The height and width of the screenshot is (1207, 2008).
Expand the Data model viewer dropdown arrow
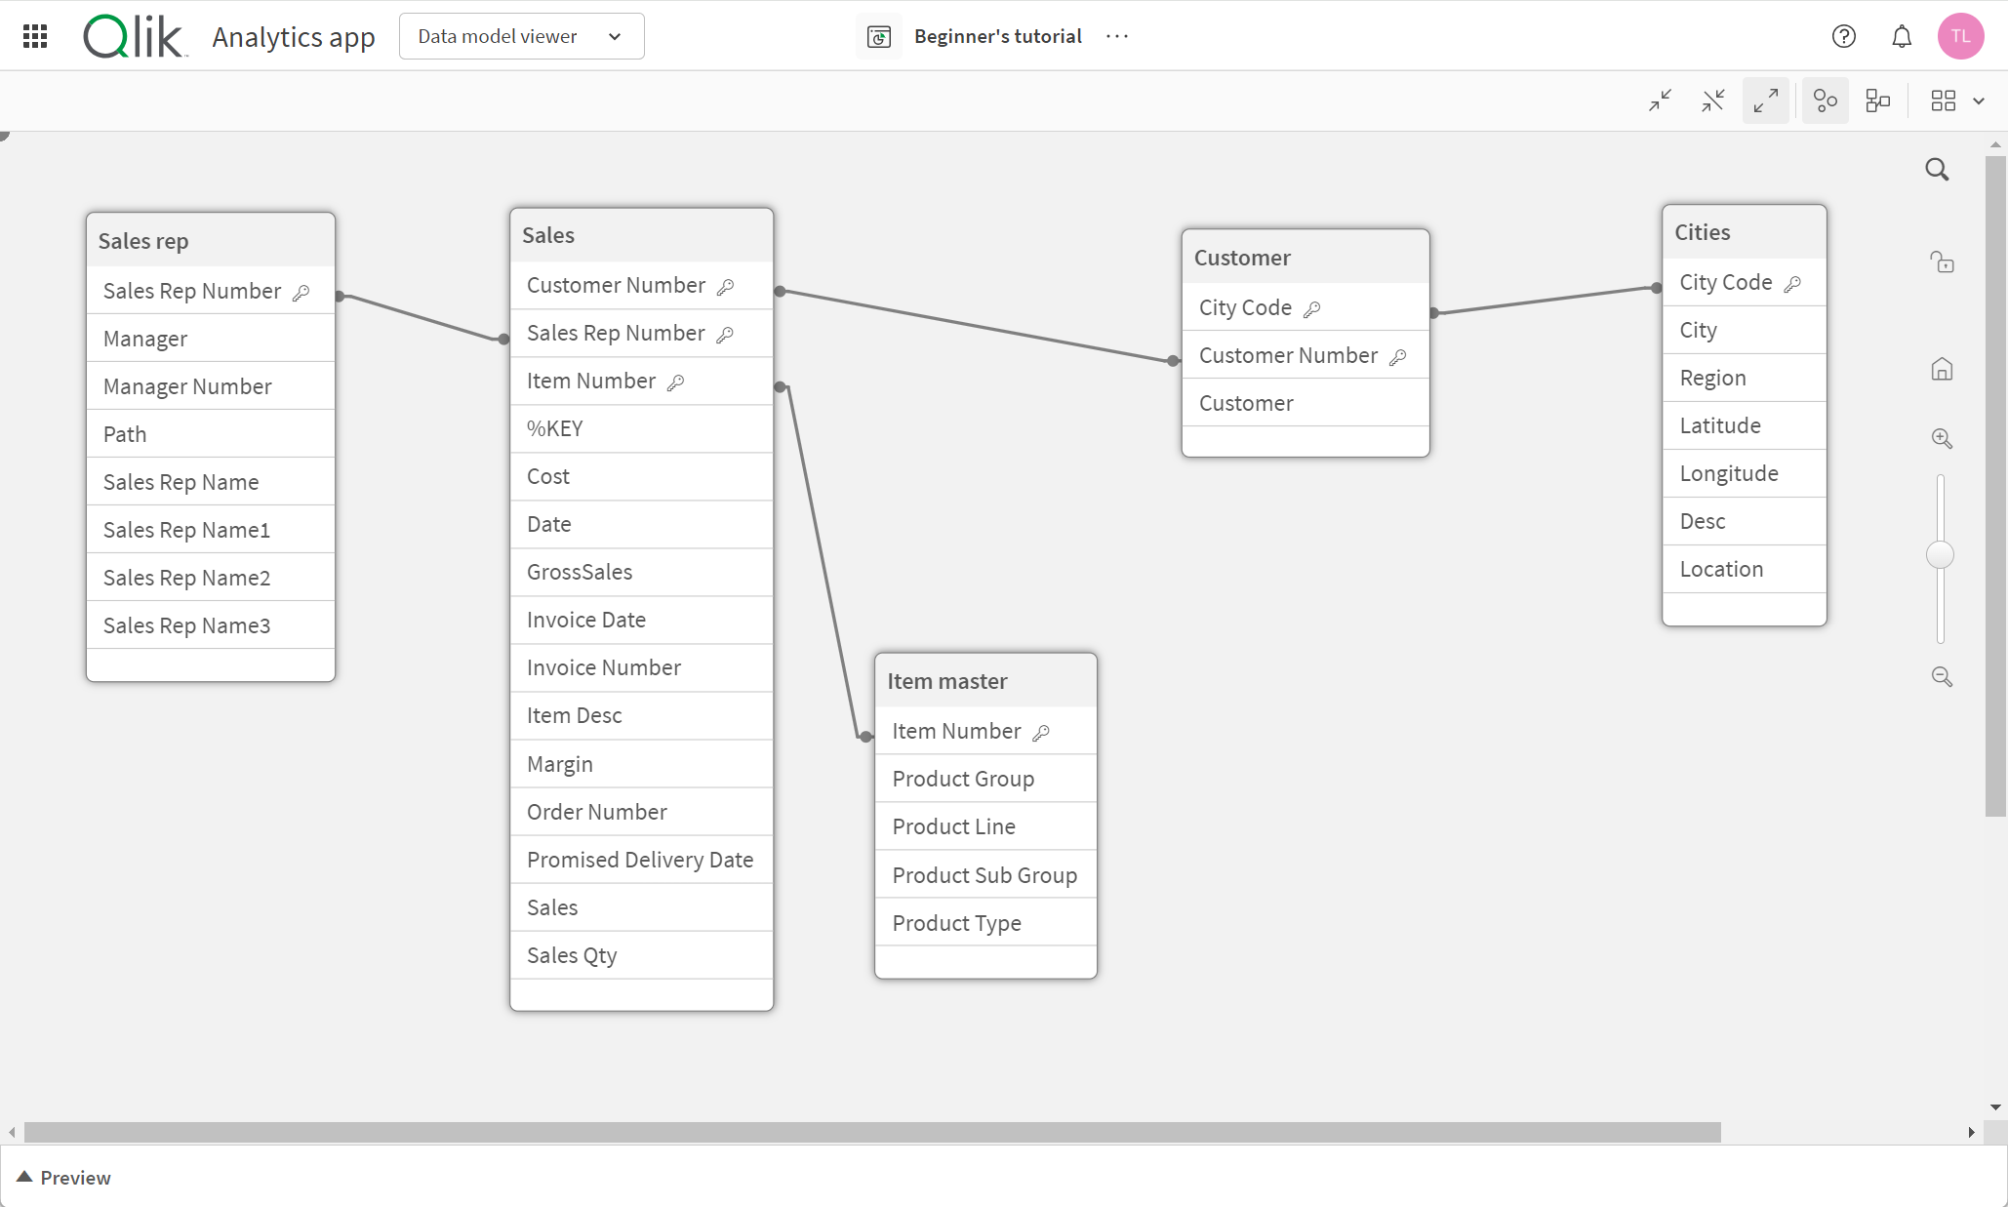tap(617, 36)
